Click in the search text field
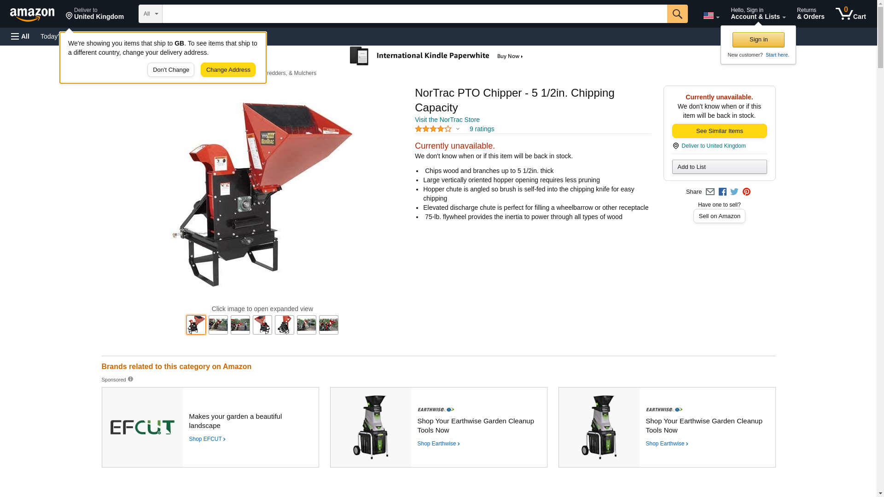Screen dimensions: 884x497 (414, 14)
